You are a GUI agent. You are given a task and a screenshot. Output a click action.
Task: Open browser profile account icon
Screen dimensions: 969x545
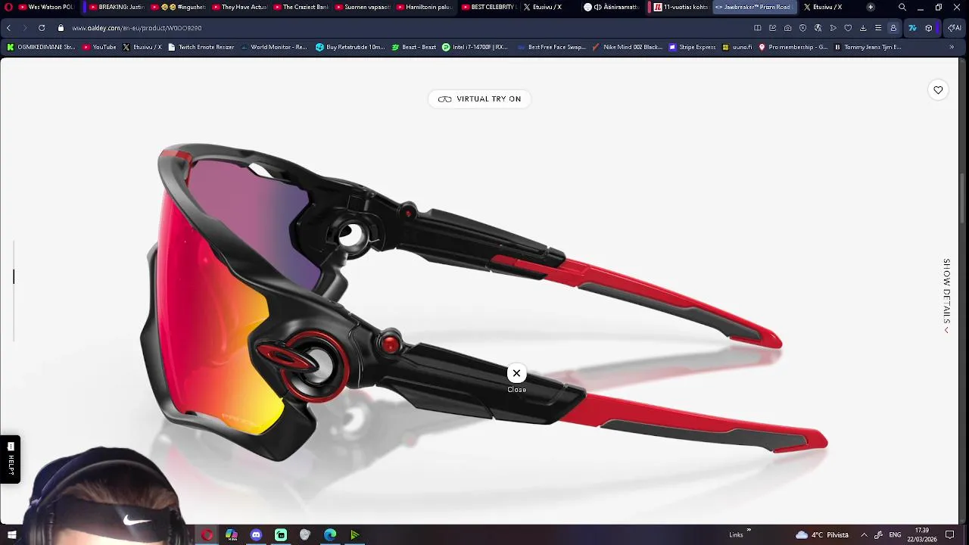pyautogui.click(x=893, y=28)
